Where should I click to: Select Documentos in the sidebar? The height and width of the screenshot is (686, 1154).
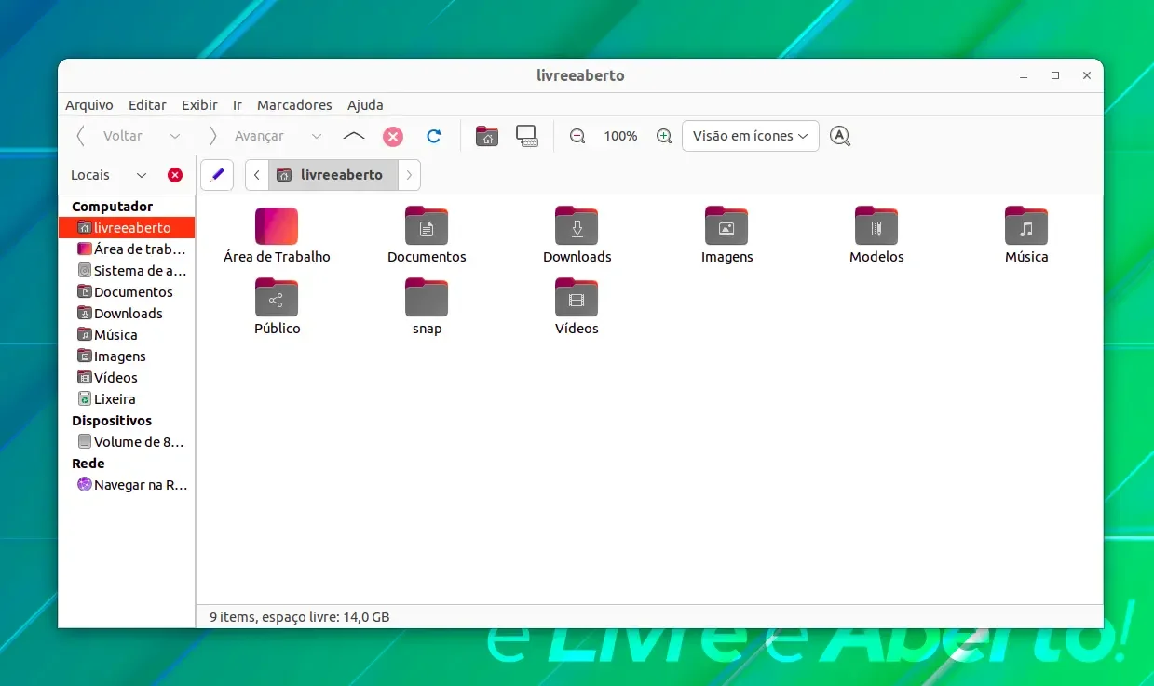coord(127,291)
